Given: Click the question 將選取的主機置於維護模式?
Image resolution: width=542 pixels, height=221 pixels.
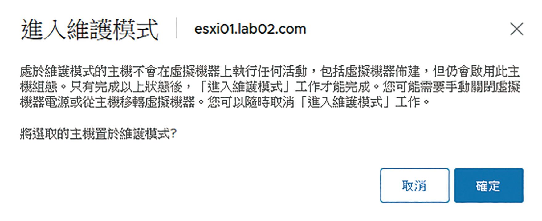Looking at the screenshot, I should [98, 133].
